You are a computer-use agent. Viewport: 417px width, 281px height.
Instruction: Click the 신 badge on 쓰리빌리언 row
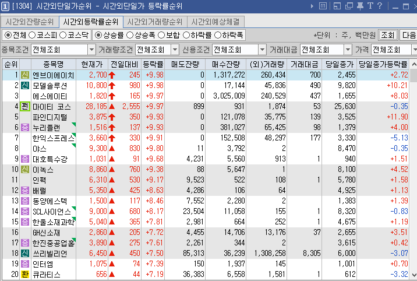click(25, 254)
